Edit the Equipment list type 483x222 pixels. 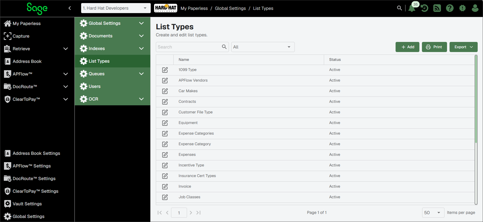(165, 123)
